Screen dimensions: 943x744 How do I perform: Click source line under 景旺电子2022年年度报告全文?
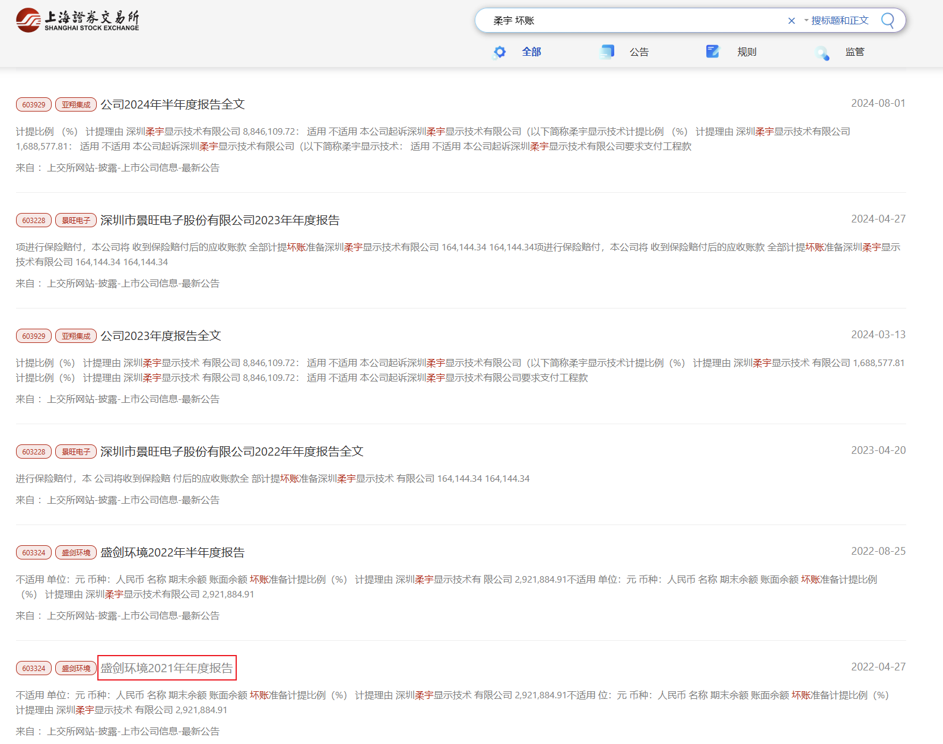118,500
